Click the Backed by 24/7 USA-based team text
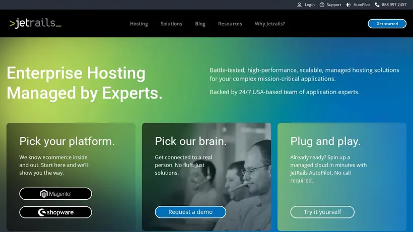 click(x=285, y=92)
